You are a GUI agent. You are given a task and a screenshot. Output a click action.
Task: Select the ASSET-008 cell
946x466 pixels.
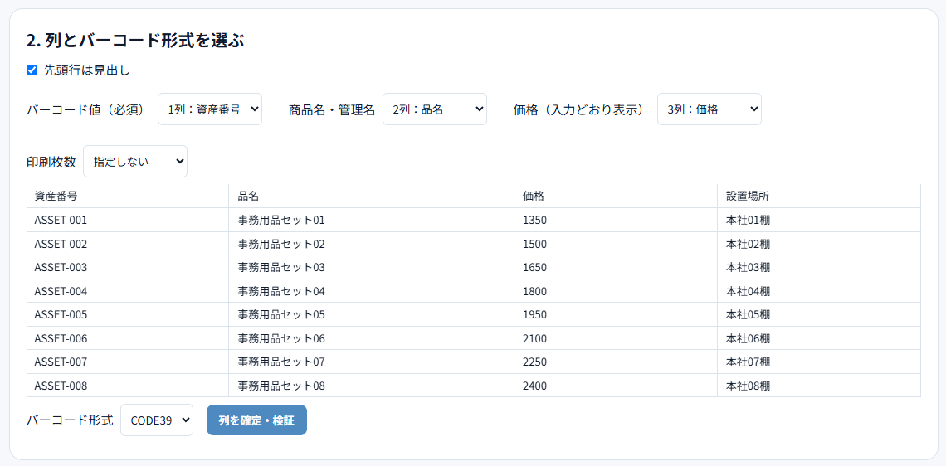(x=128, y=386)
